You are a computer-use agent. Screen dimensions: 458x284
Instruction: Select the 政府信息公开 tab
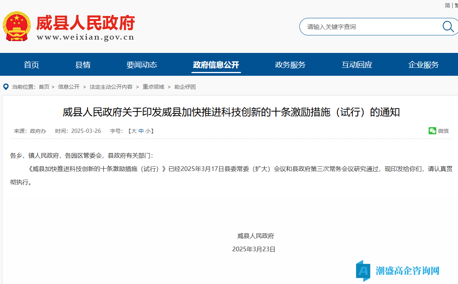click(216, 65)
